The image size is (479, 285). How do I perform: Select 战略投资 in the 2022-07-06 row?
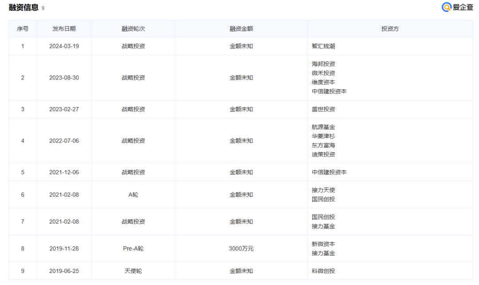(x=133, y=141)
